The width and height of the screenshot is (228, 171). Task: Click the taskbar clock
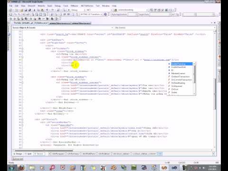(212, 168)
